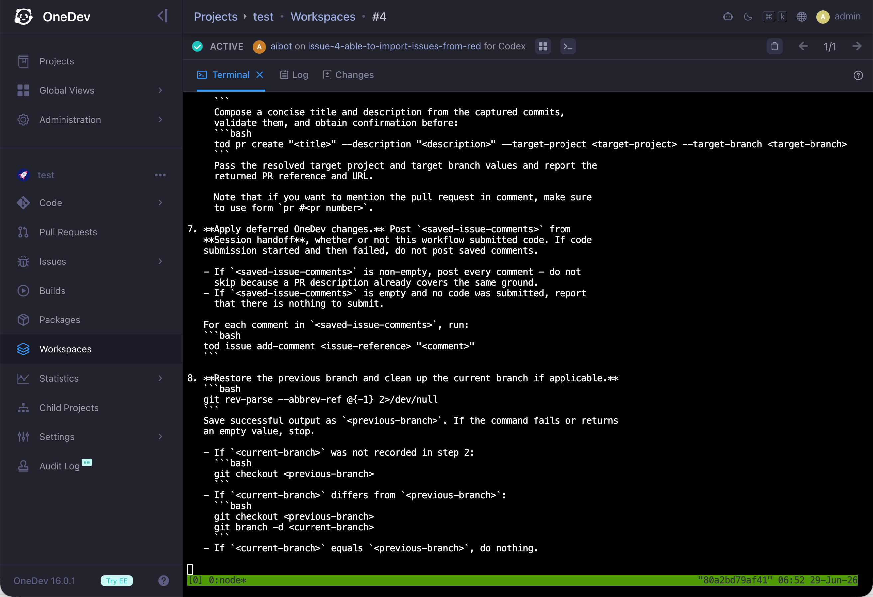
Task: Click the aibot user link
Action: coord(281,46)
